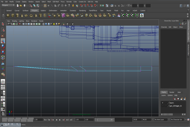Toggle smooth shade all in viewport toolbar
The width and height of the screenshot is (190, 127).
point(46,24)
